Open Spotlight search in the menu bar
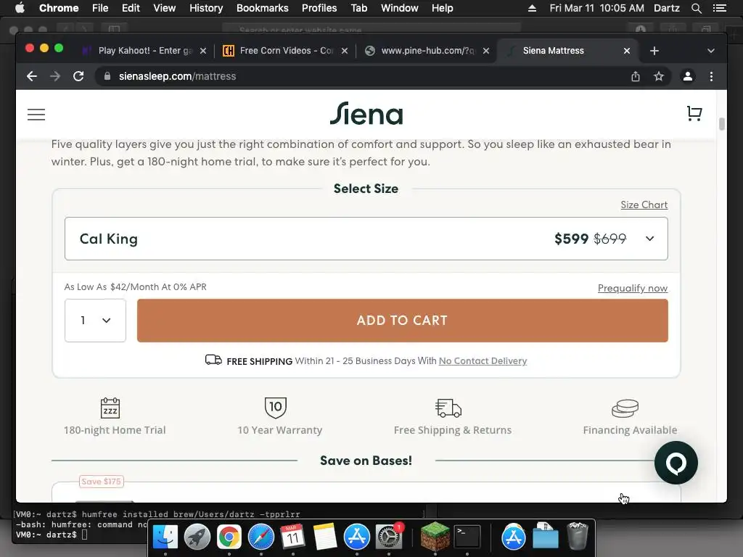Image resolution: width=743 pixels, height=557 pixels. click(696, 8)
